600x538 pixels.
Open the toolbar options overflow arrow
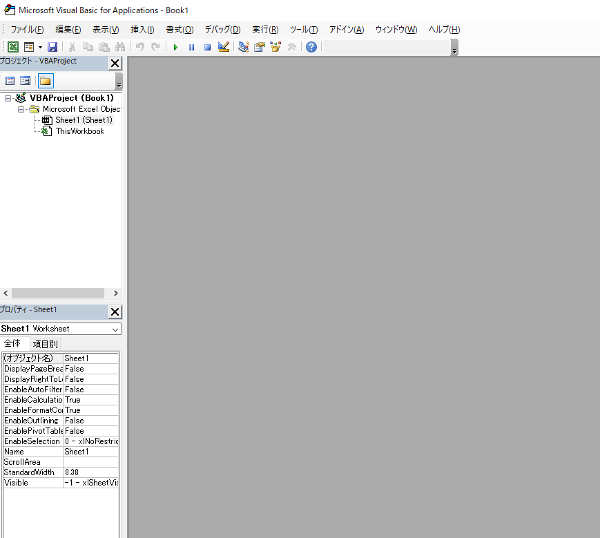pyautogui.click(x=454, y=48)
